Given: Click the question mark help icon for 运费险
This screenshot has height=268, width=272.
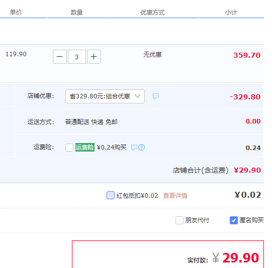Looking at the screenshot, I should (x=142, y=148).
